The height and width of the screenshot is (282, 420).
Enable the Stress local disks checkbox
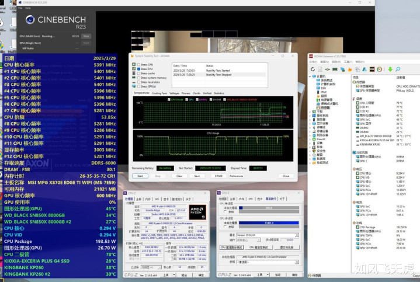pos(139,82)
